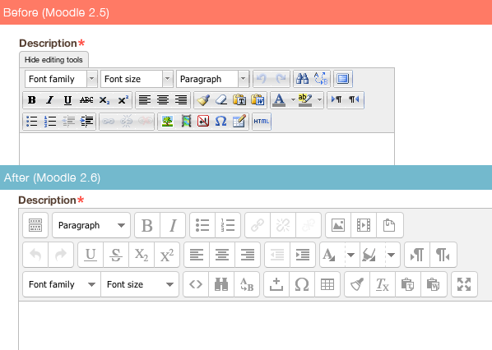Increase indent in Moodle 2.6 toolbar
This screenshot has width=492, height=350.
(303, 255)
